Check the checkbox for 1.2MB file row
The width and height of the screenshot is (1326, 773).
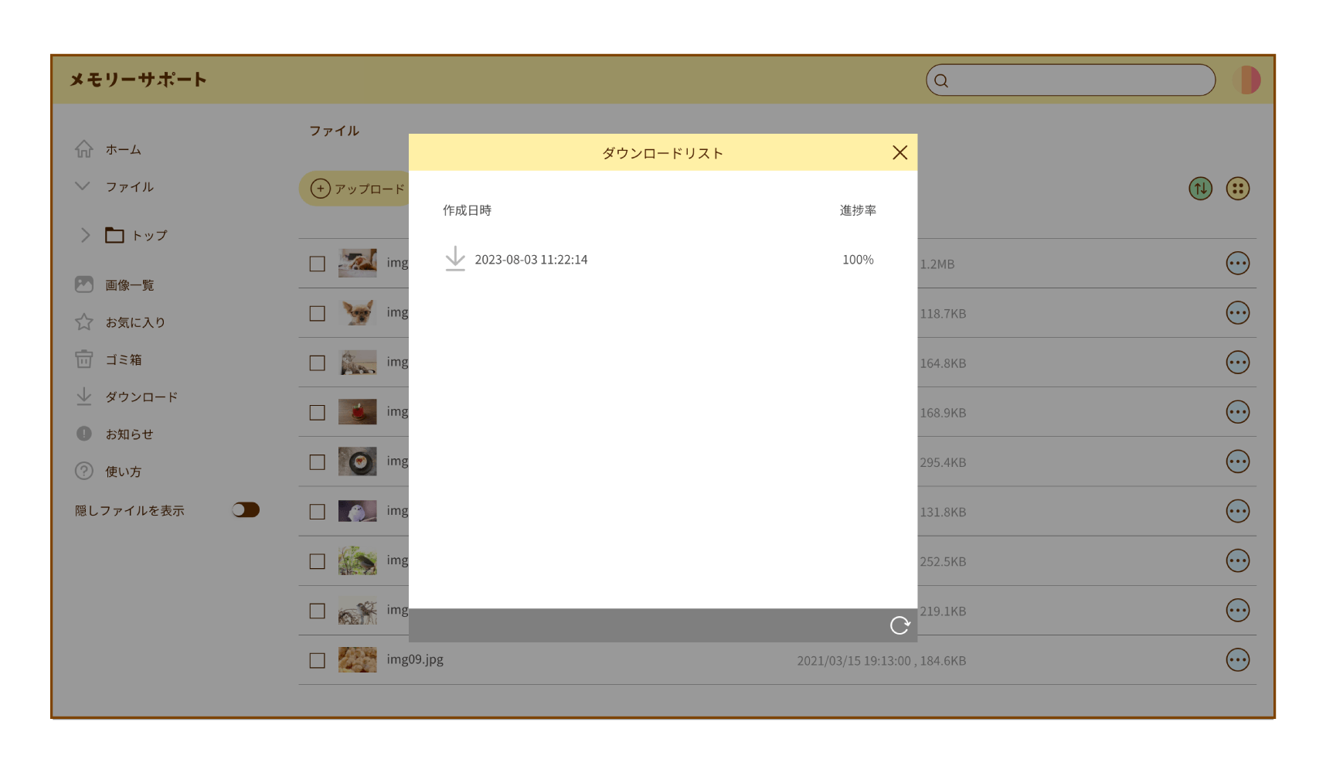[317, 264]
